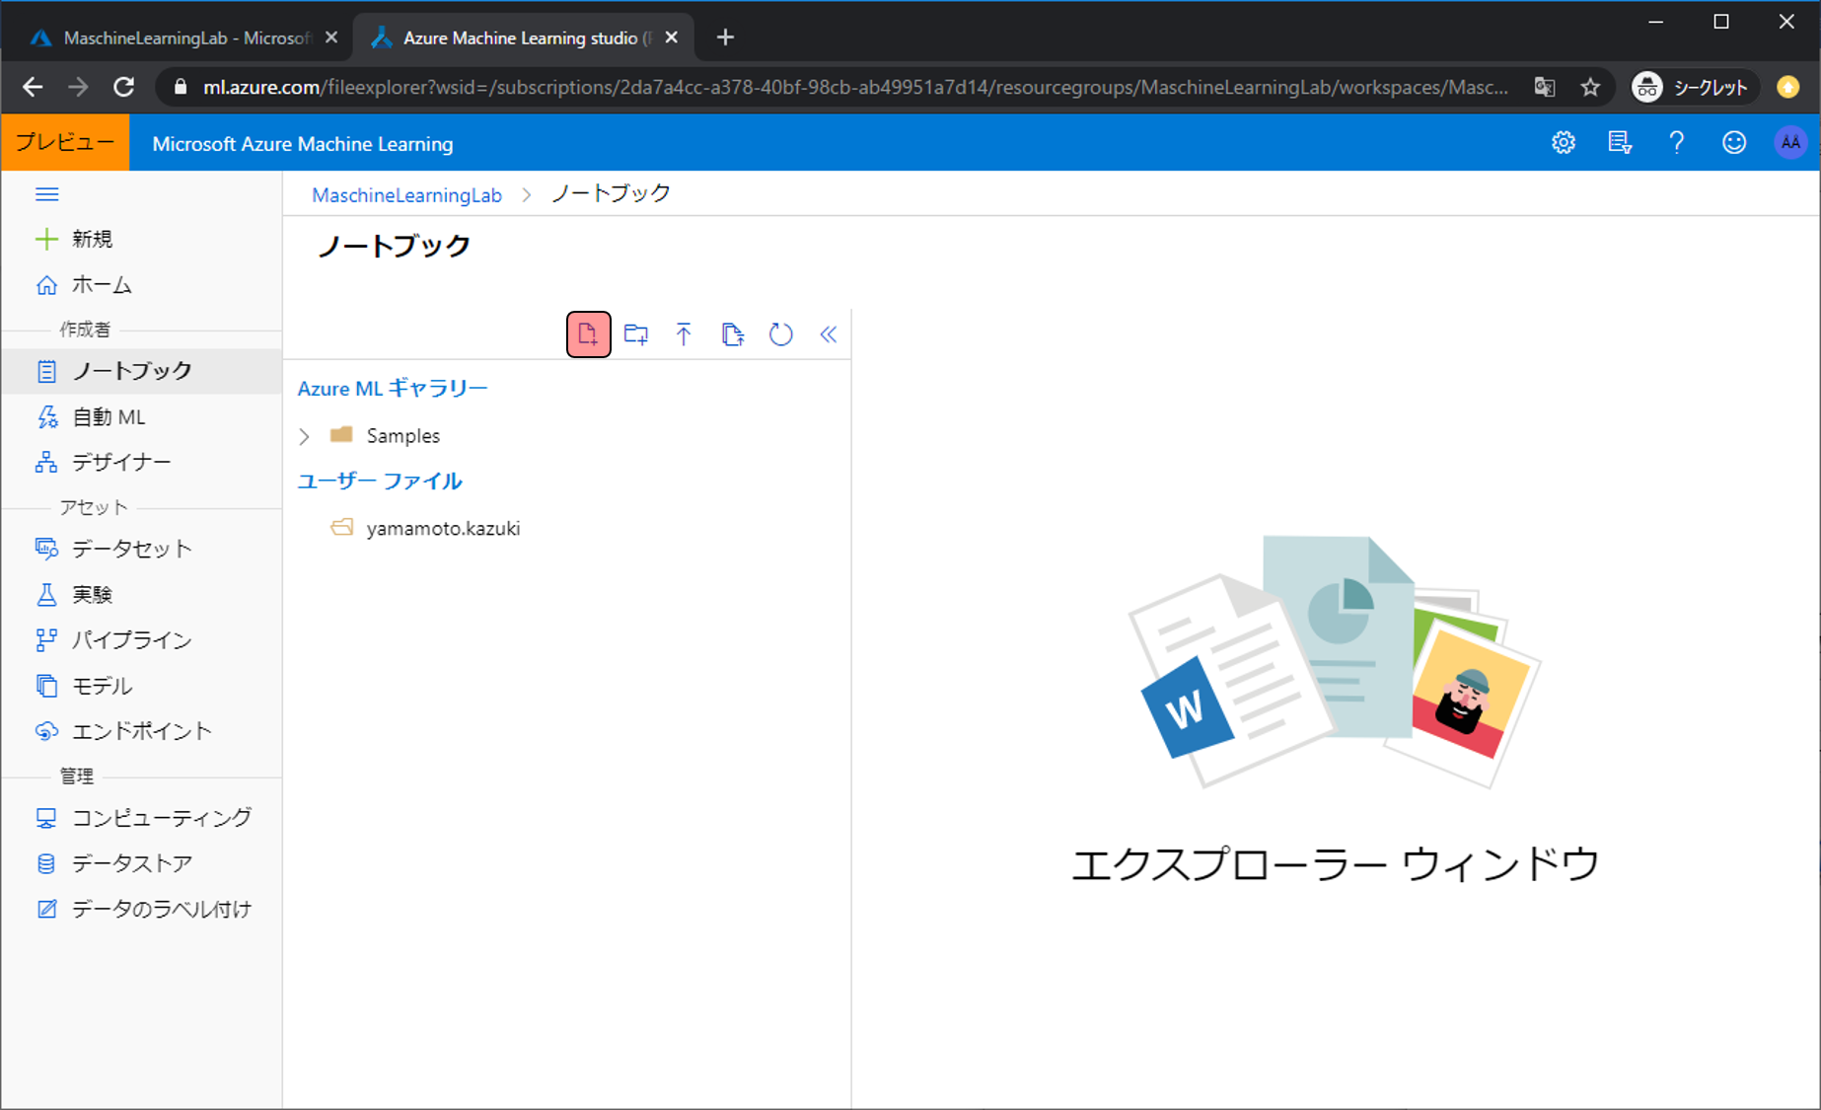1821x1110 pixels.
Task: Collapse the file explorer pane
Action: (829, 334)
